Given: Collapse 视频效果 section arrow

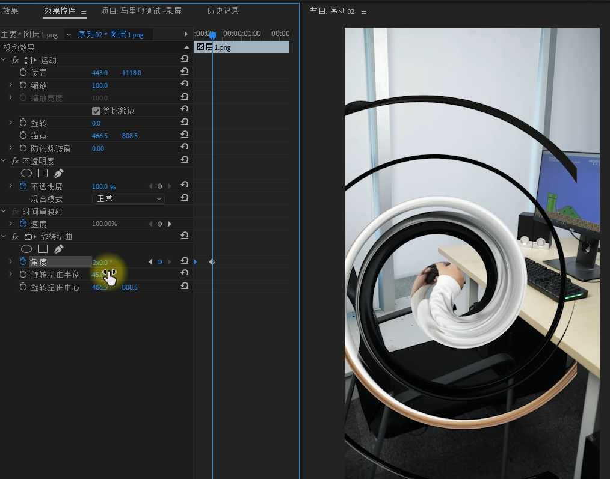Looking at the screenshot, I should (186, 47).
